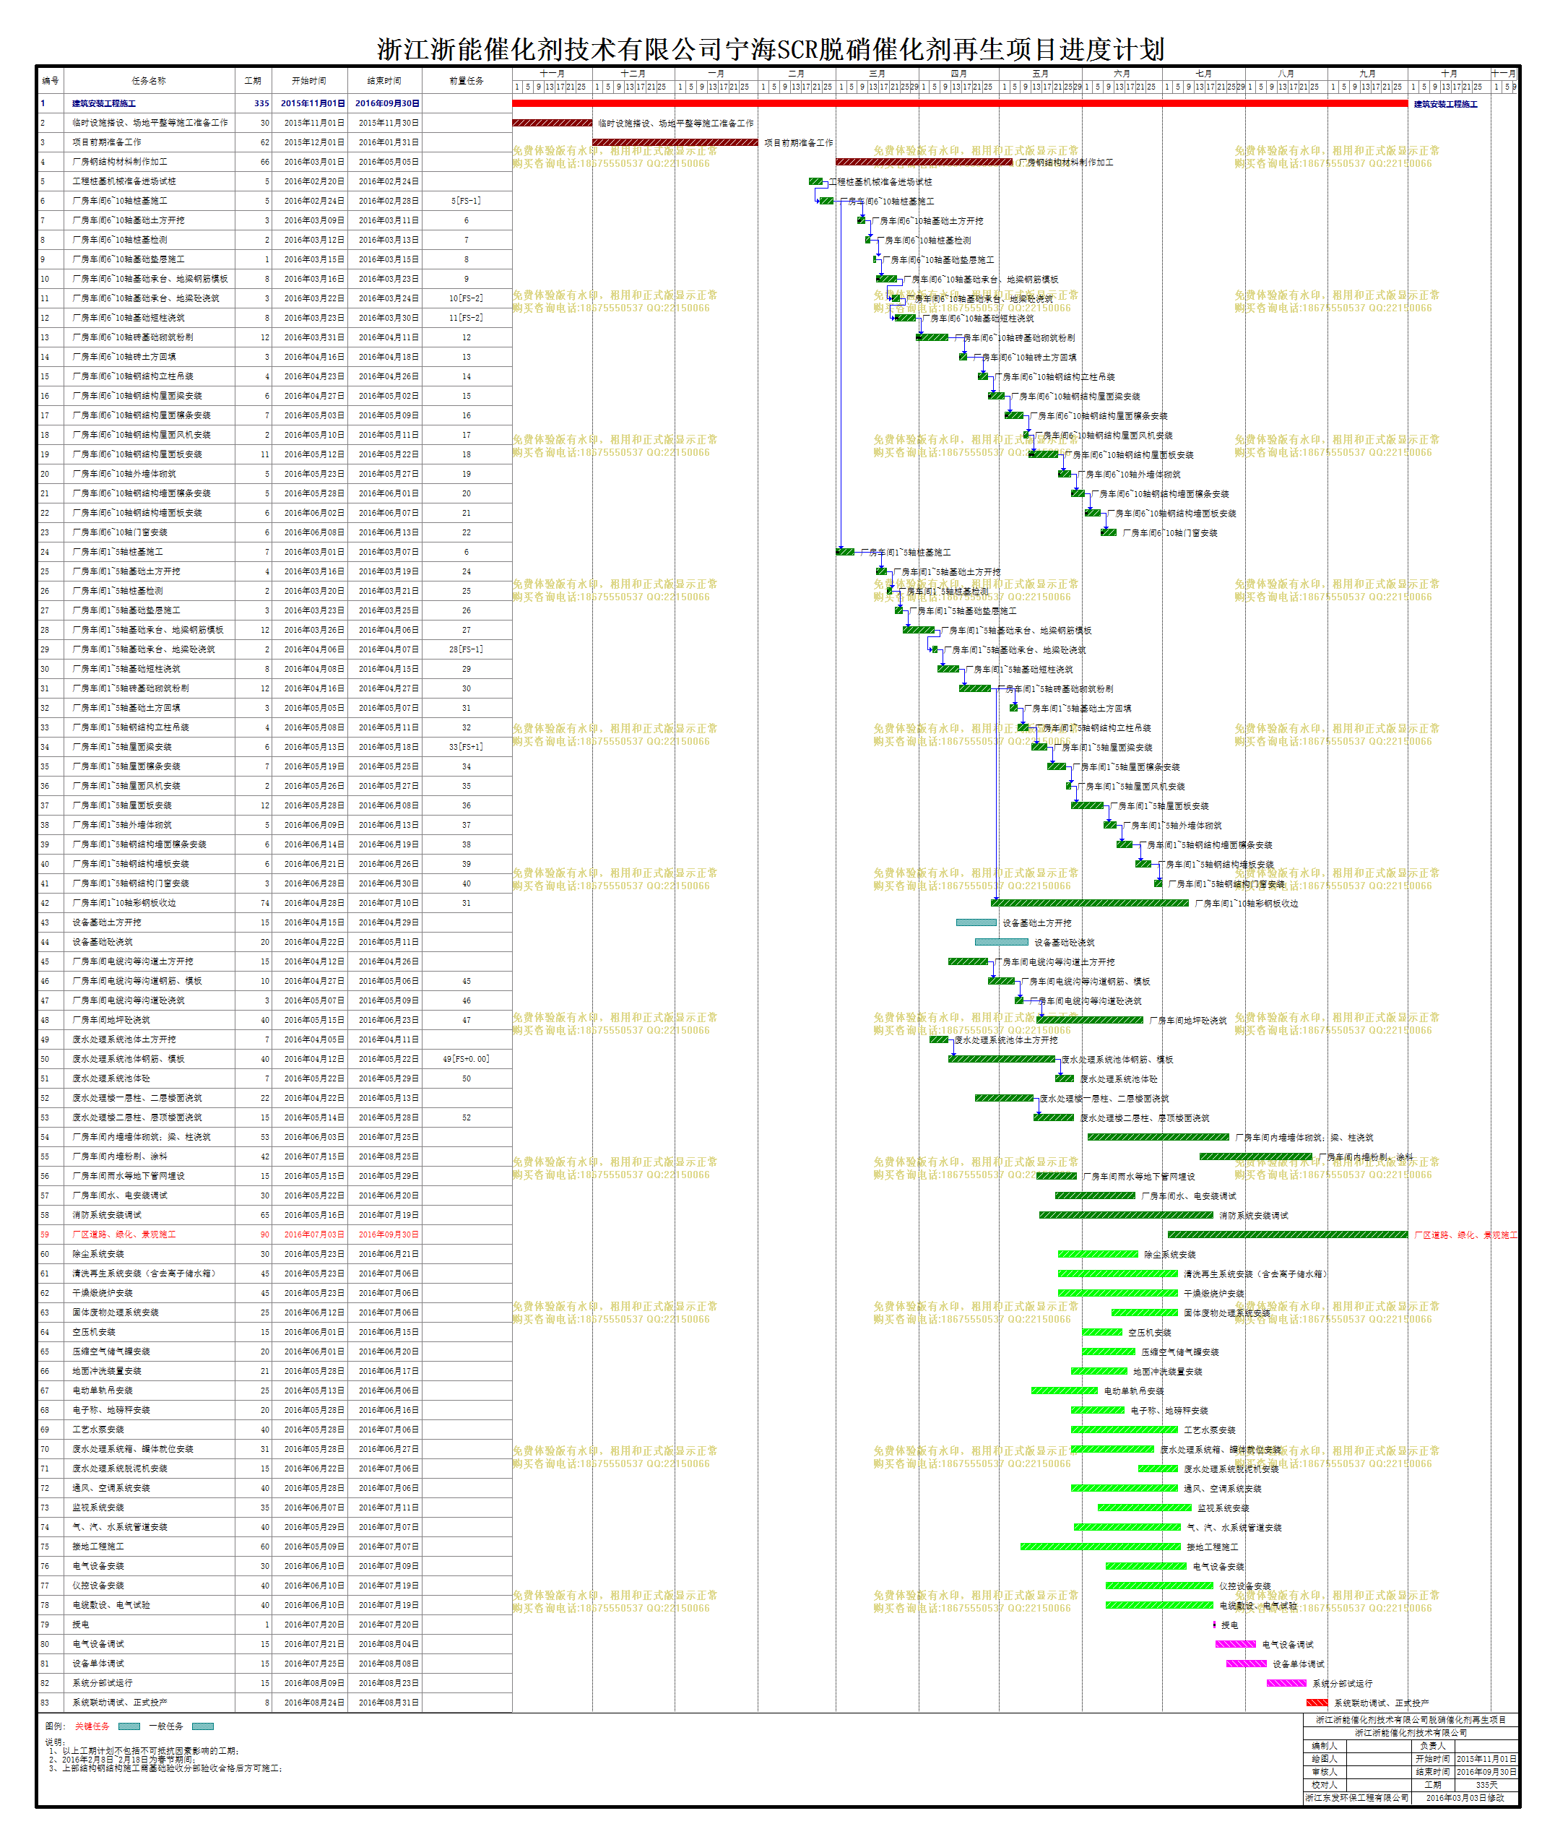Click the Gantt bar for 电动单轨吊安装
Viewport: 1555px width, 1842px height.
pos(1065,1391)
